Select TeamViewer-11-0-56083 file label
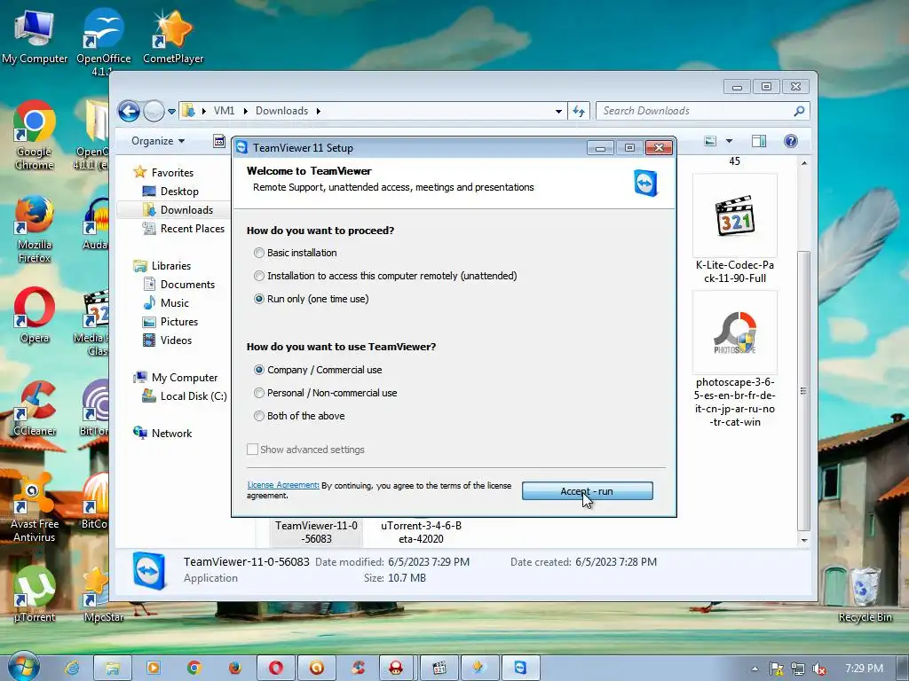The image size is (909, 681). coord(317,532)
